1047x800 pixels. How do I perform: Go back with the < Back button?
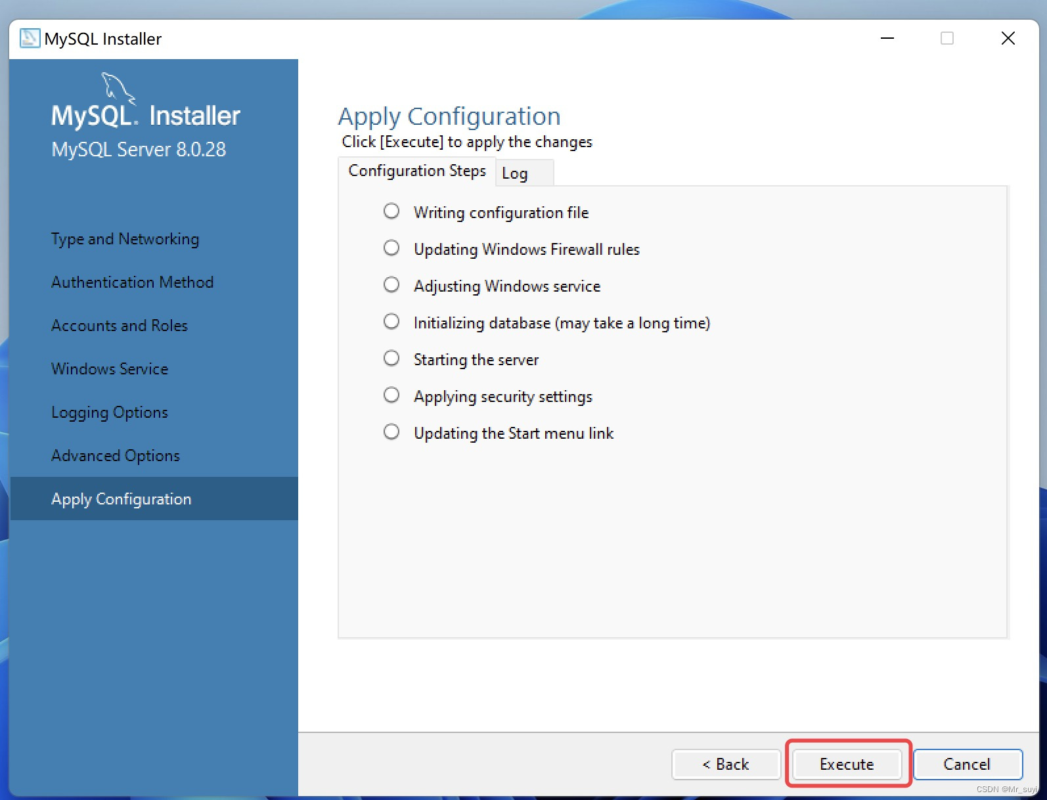click(x=726, y=764)
